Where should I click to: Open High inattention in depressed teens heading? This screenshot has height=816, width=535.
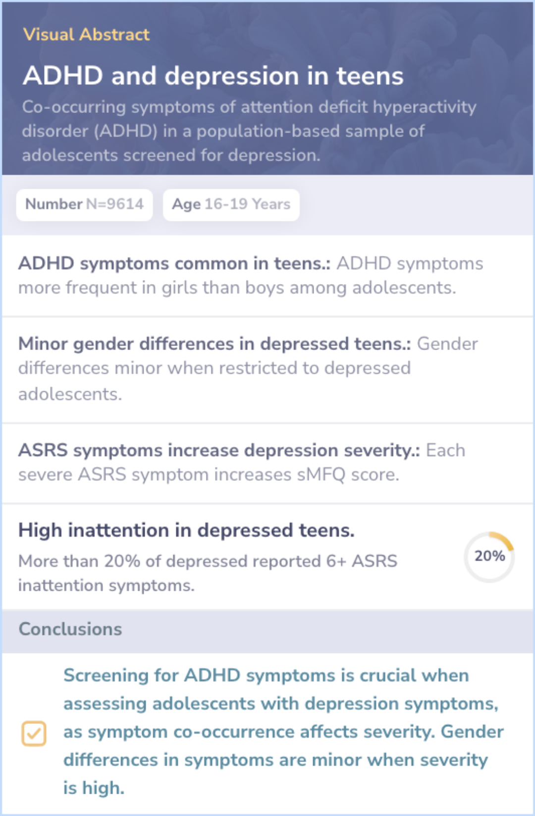186,530
